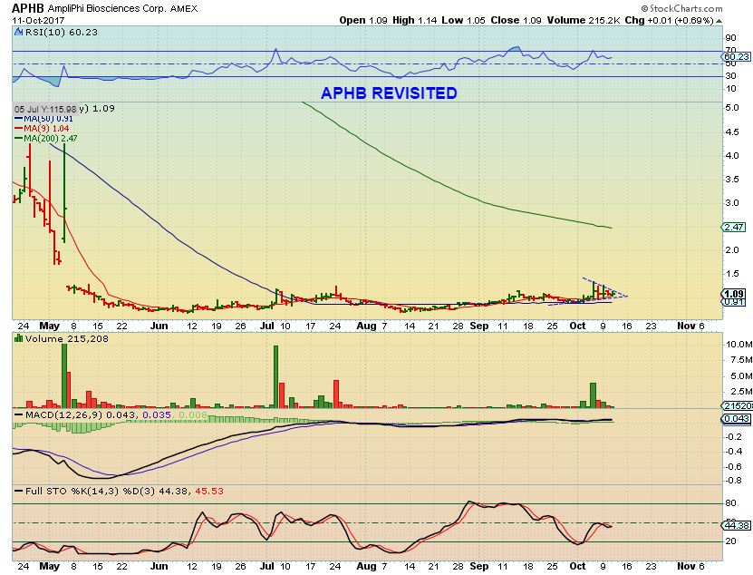Click the 1.09 last price tag on right axis

click(734, 294)
